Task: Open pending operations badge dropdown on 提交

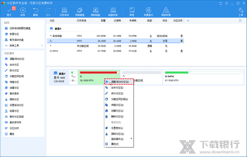Action: (x=14, y=8)
